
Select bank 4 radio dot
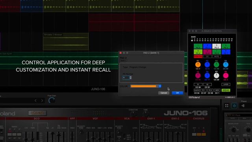pos(200,41)
